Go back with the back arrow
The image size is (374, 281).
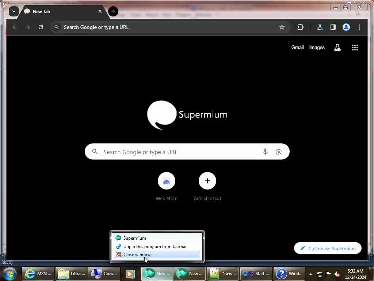point(15,27)
